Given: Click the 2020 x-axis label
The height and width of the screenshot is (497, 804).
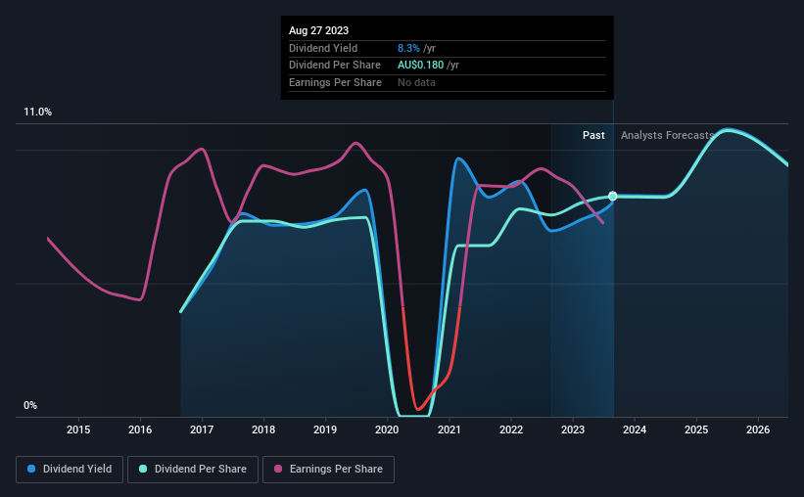Looking at the screenshot, I should coord(387,429).
